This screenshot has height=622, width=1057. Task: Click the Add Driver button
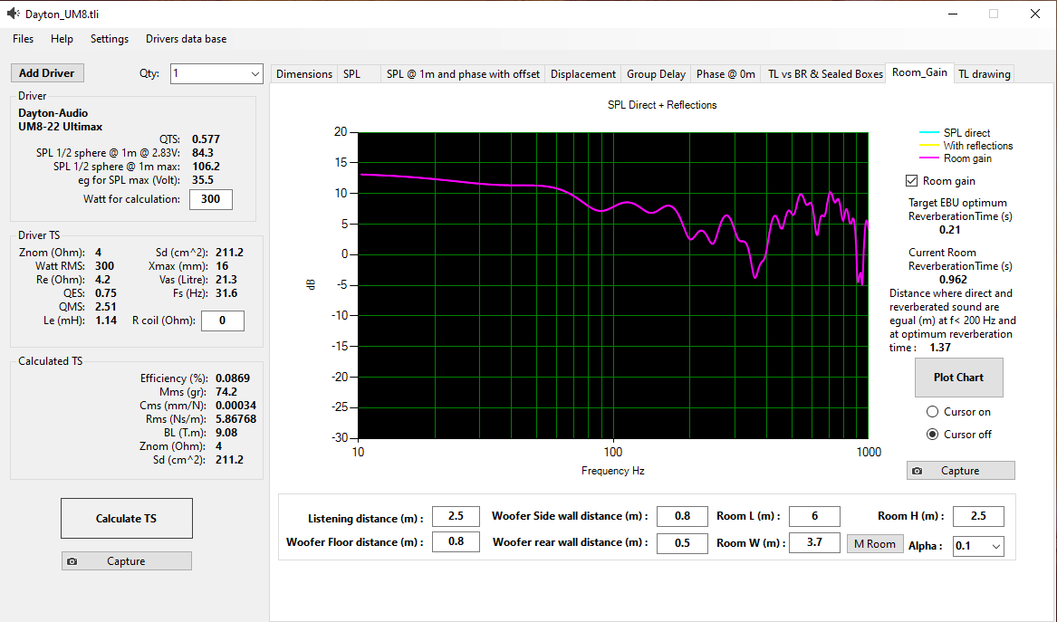47,72
